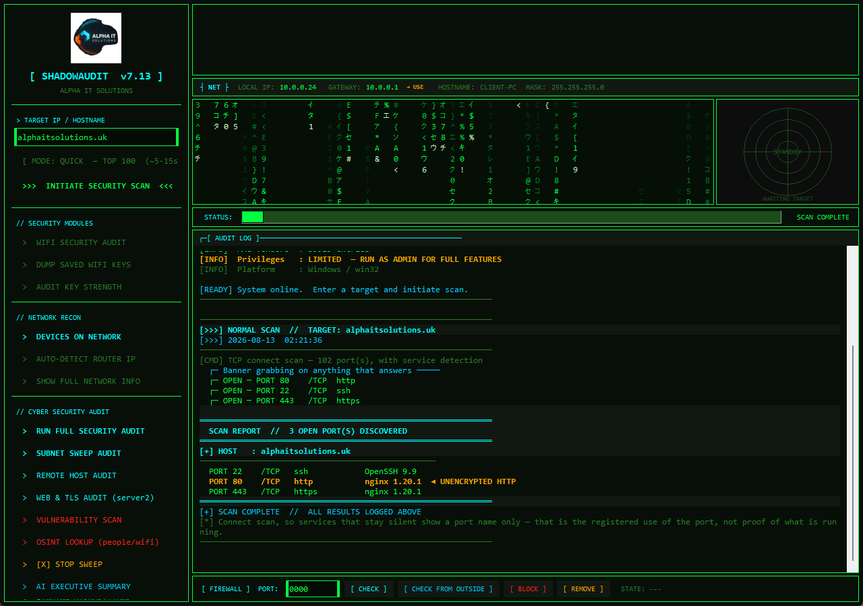Click the CYBER SECURITY AUDIT section header

(x=62, y=412)
